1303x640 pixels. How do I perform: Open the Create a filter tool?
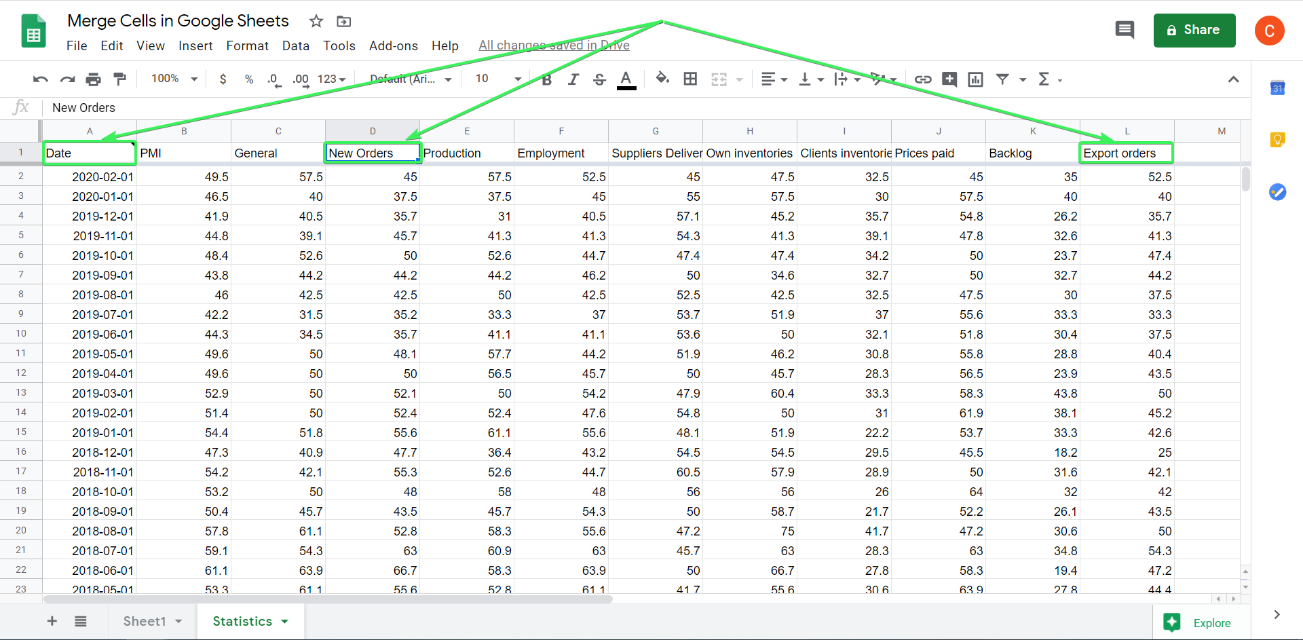tap(1003, 79)
